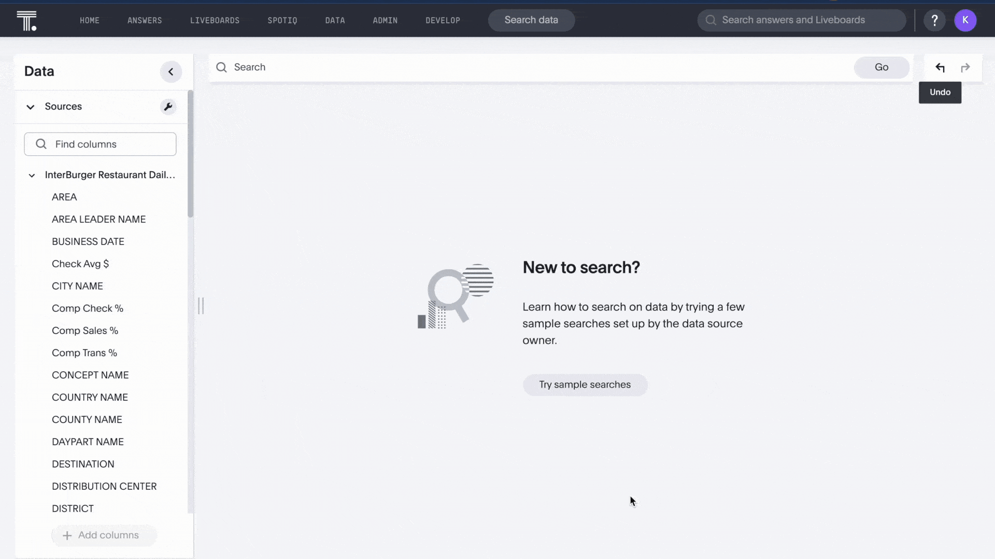The image size is (995, 559).
Task: Click the plus icon beside Add columns
Action: click(x=67, y=536)
